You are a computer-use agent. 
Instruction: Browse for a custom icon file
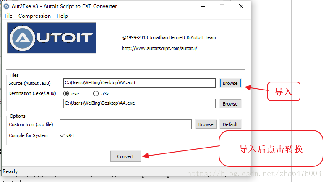coord(206,124)
